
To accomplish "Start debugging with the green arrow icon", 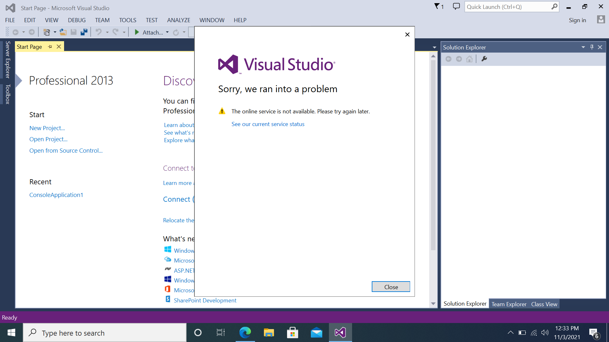I will [136, 32].
